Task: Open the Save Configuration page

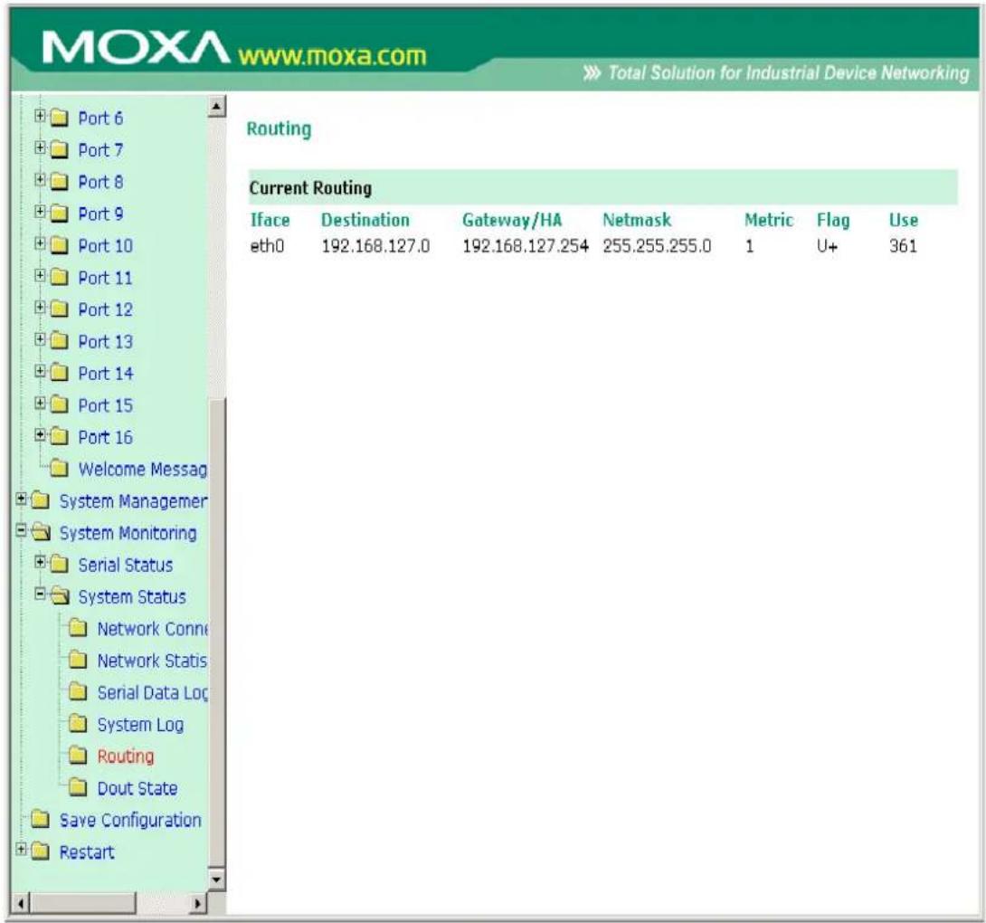Action: 130,821
